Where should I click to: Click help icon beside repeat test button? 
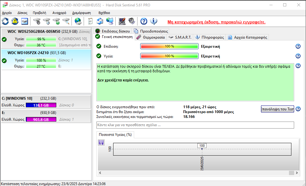(x=298, y=109)
